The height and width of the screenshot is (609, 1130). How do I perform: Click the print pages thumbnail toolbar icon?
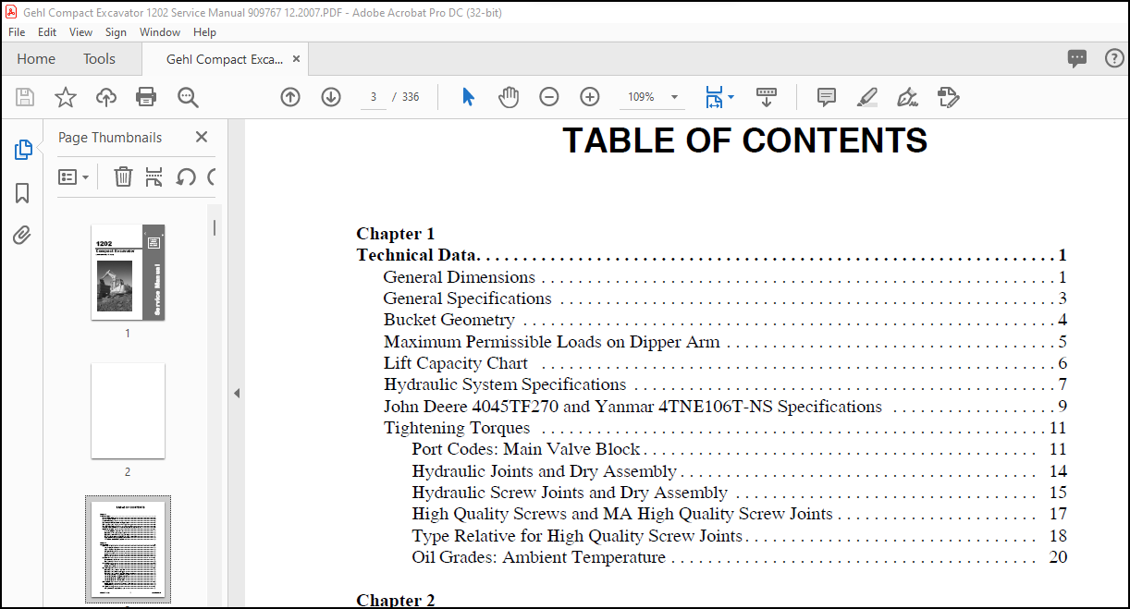click(154, 177)
